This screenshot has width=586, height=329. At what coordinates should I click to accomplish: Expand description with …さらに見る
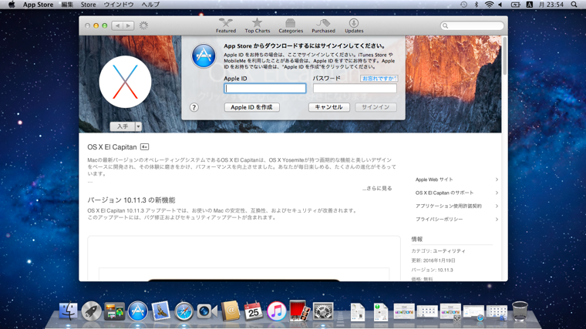coord(377,188)
